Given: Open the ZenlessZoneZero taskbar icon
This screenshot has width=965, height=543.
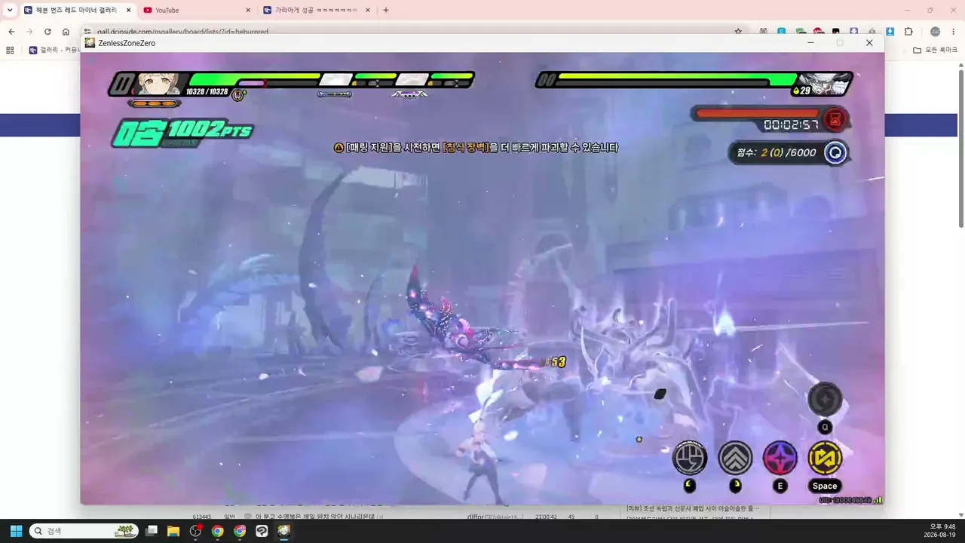Looking at the screenshot, I should click(283, 531).
